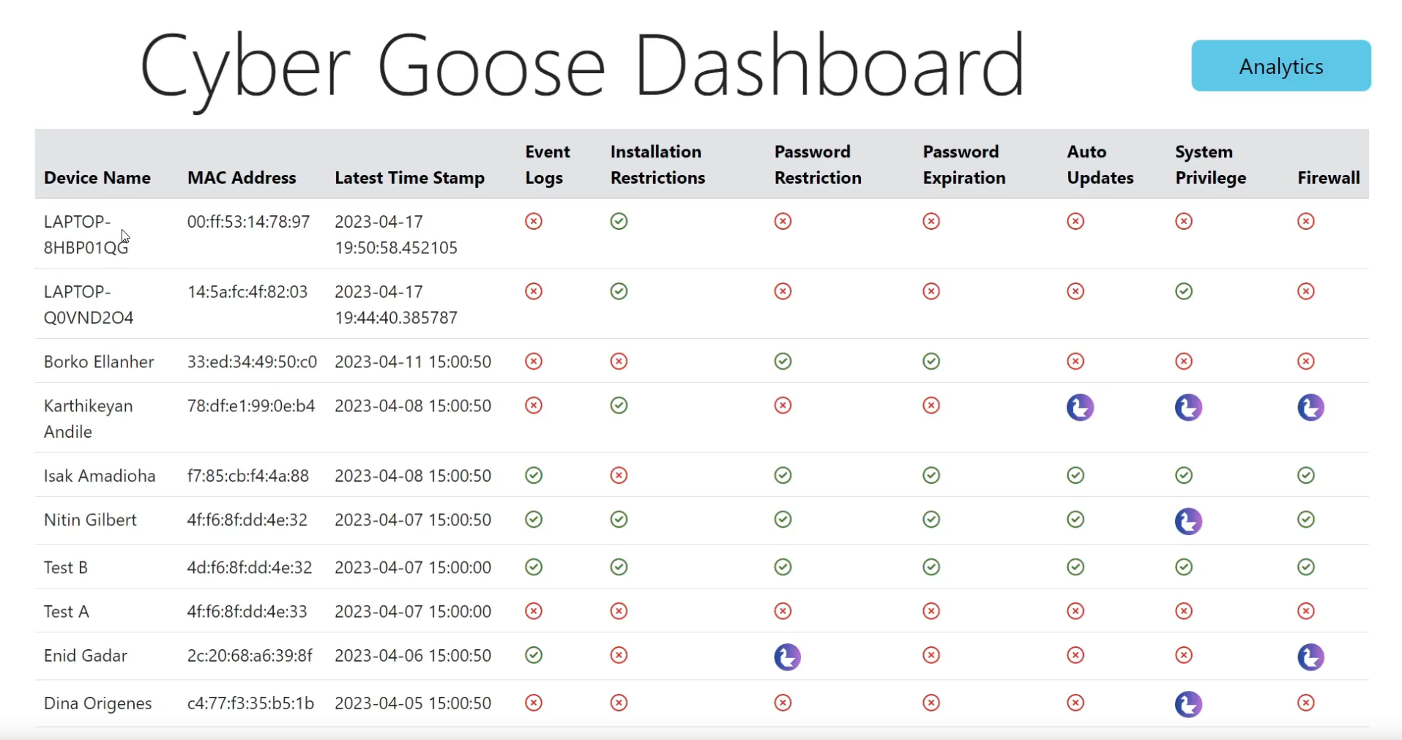Click System Privilege goose icon for Karthikeyan Andile
This screenshot has width=1402, height=740.
click(x=1189, y=408)
